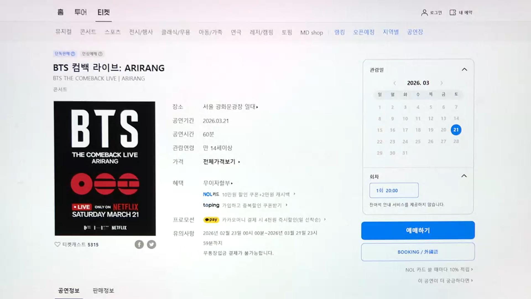Click the blue 예매하기 booking button
This screenshot has height=299, width=531.
(x=418, y=230)
